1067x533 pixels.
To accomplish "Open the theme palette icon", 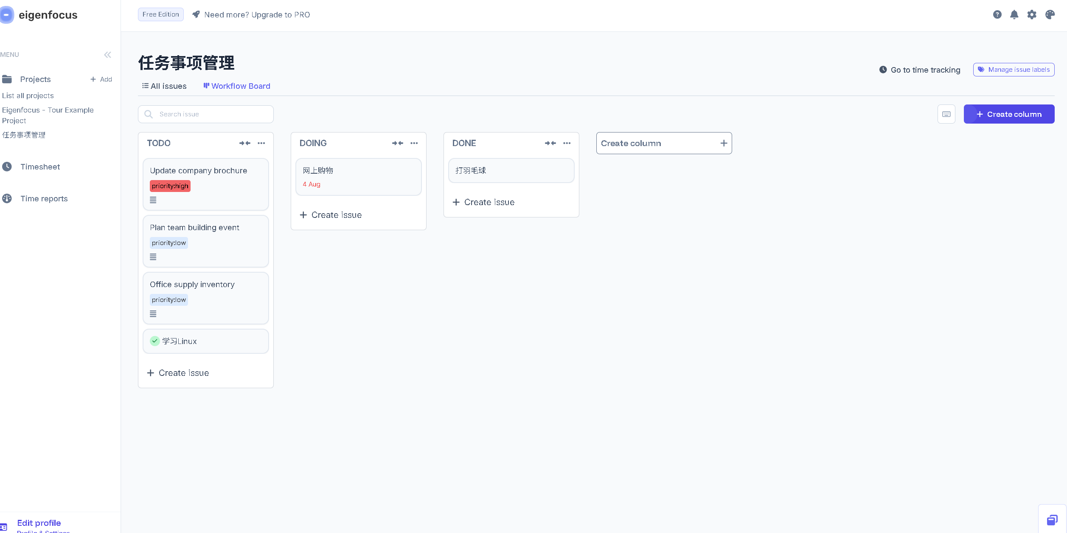I will pos(1050,15).
